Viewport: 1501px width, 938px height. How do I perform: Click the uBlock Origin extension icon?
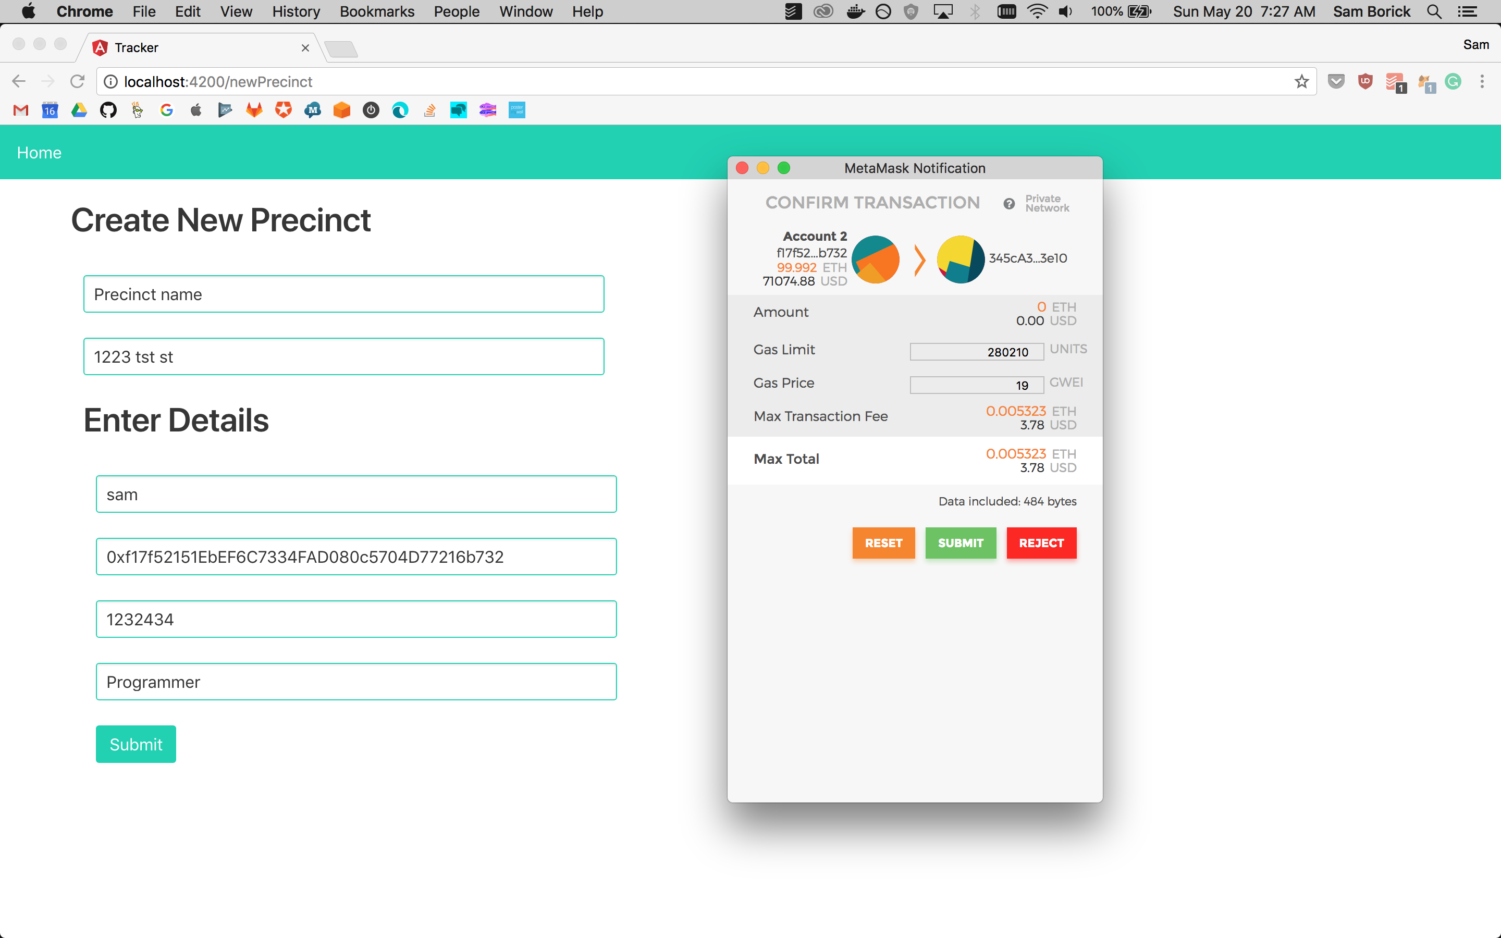click(1365, 81)
